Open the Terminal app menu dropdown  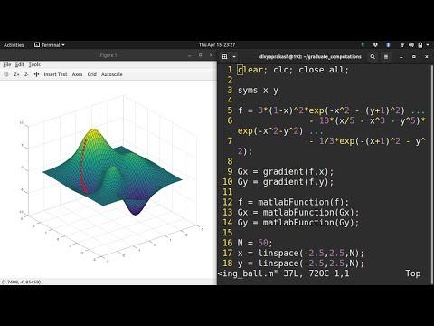point(50,45)
